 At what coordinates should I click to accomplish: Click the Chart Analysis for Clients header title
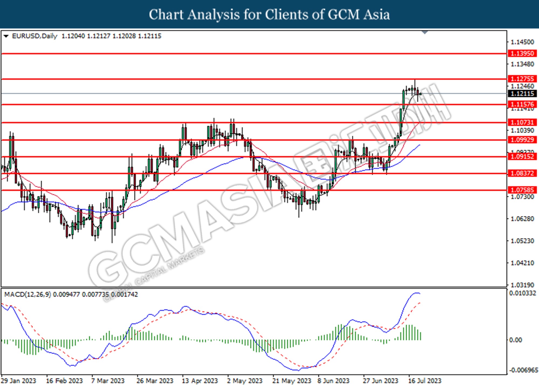coord(269,15)
